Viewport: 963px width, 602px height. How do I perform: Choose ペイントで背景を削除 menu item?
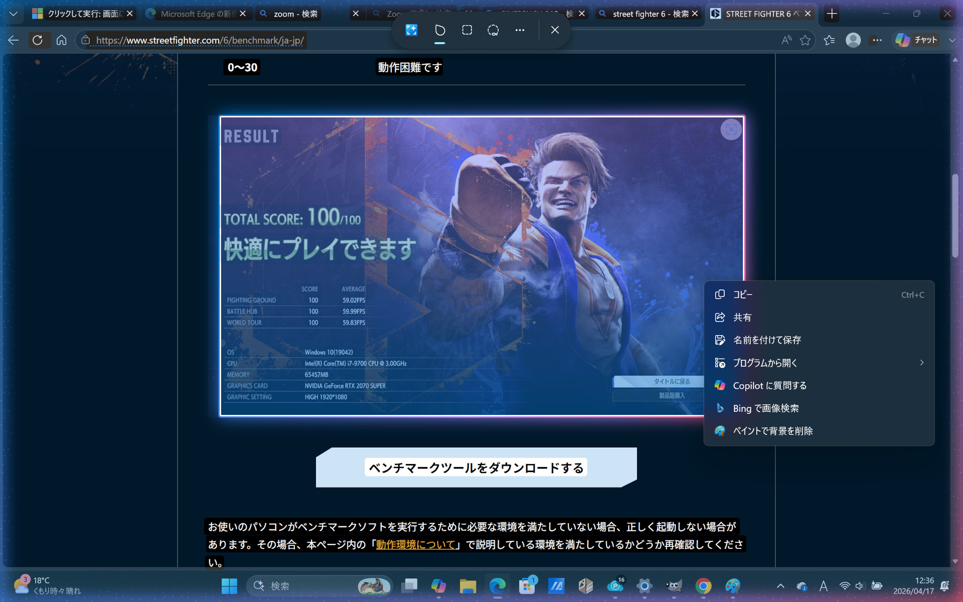(x=819, y=430)
